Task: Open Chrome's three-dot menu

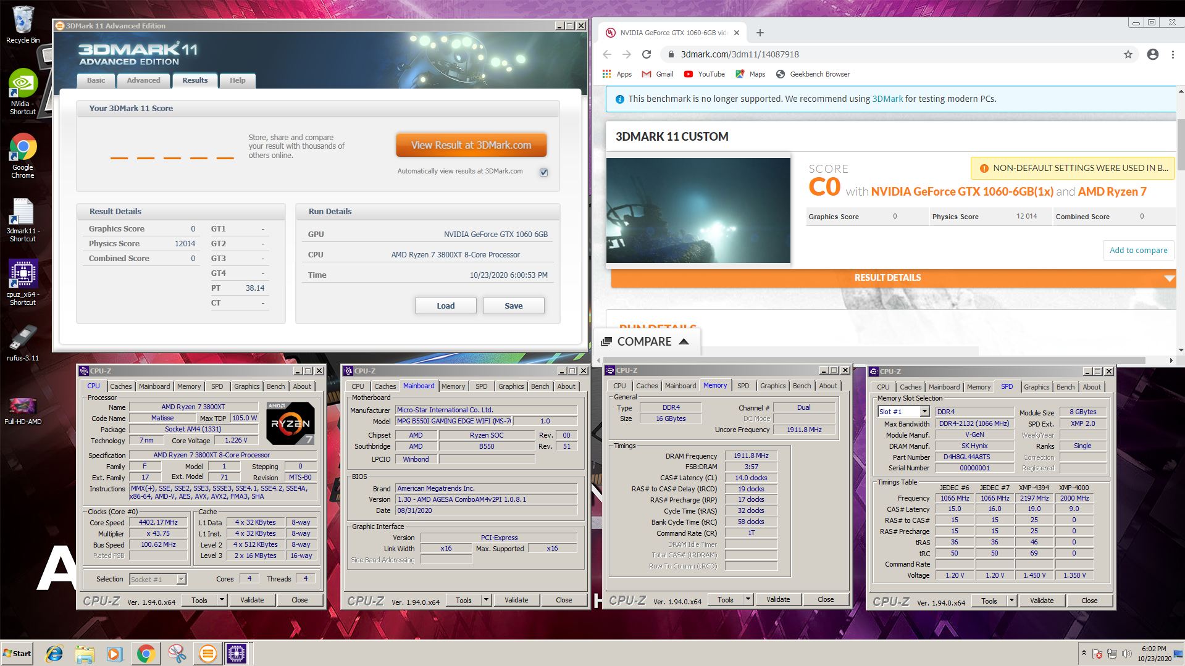Action: pos(1173,54)
